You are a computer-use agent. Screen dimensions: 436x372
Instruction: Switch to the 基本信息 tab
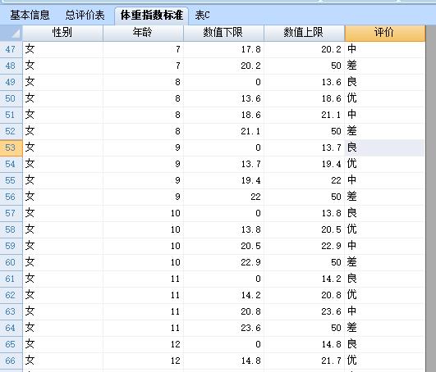(x=30, y=15)
